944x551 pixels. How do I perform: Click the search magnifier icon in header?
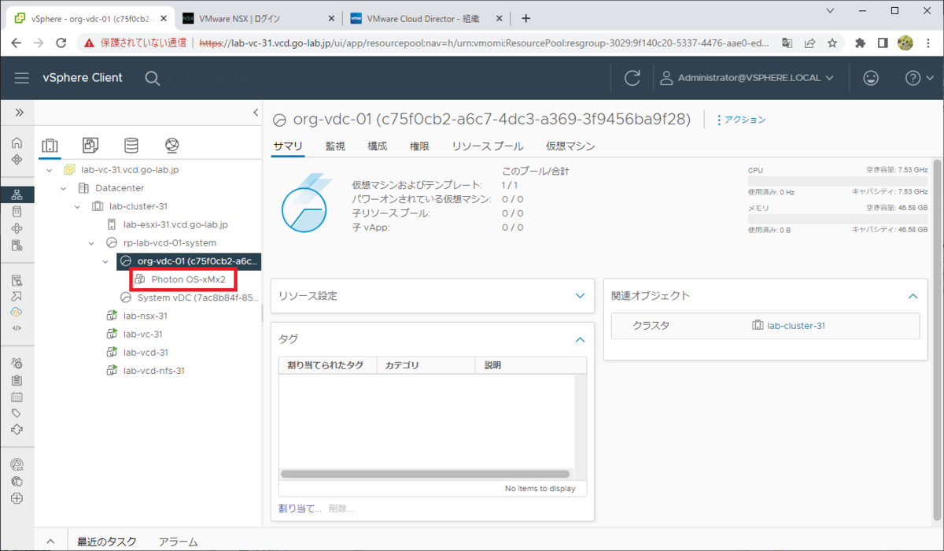153,78
